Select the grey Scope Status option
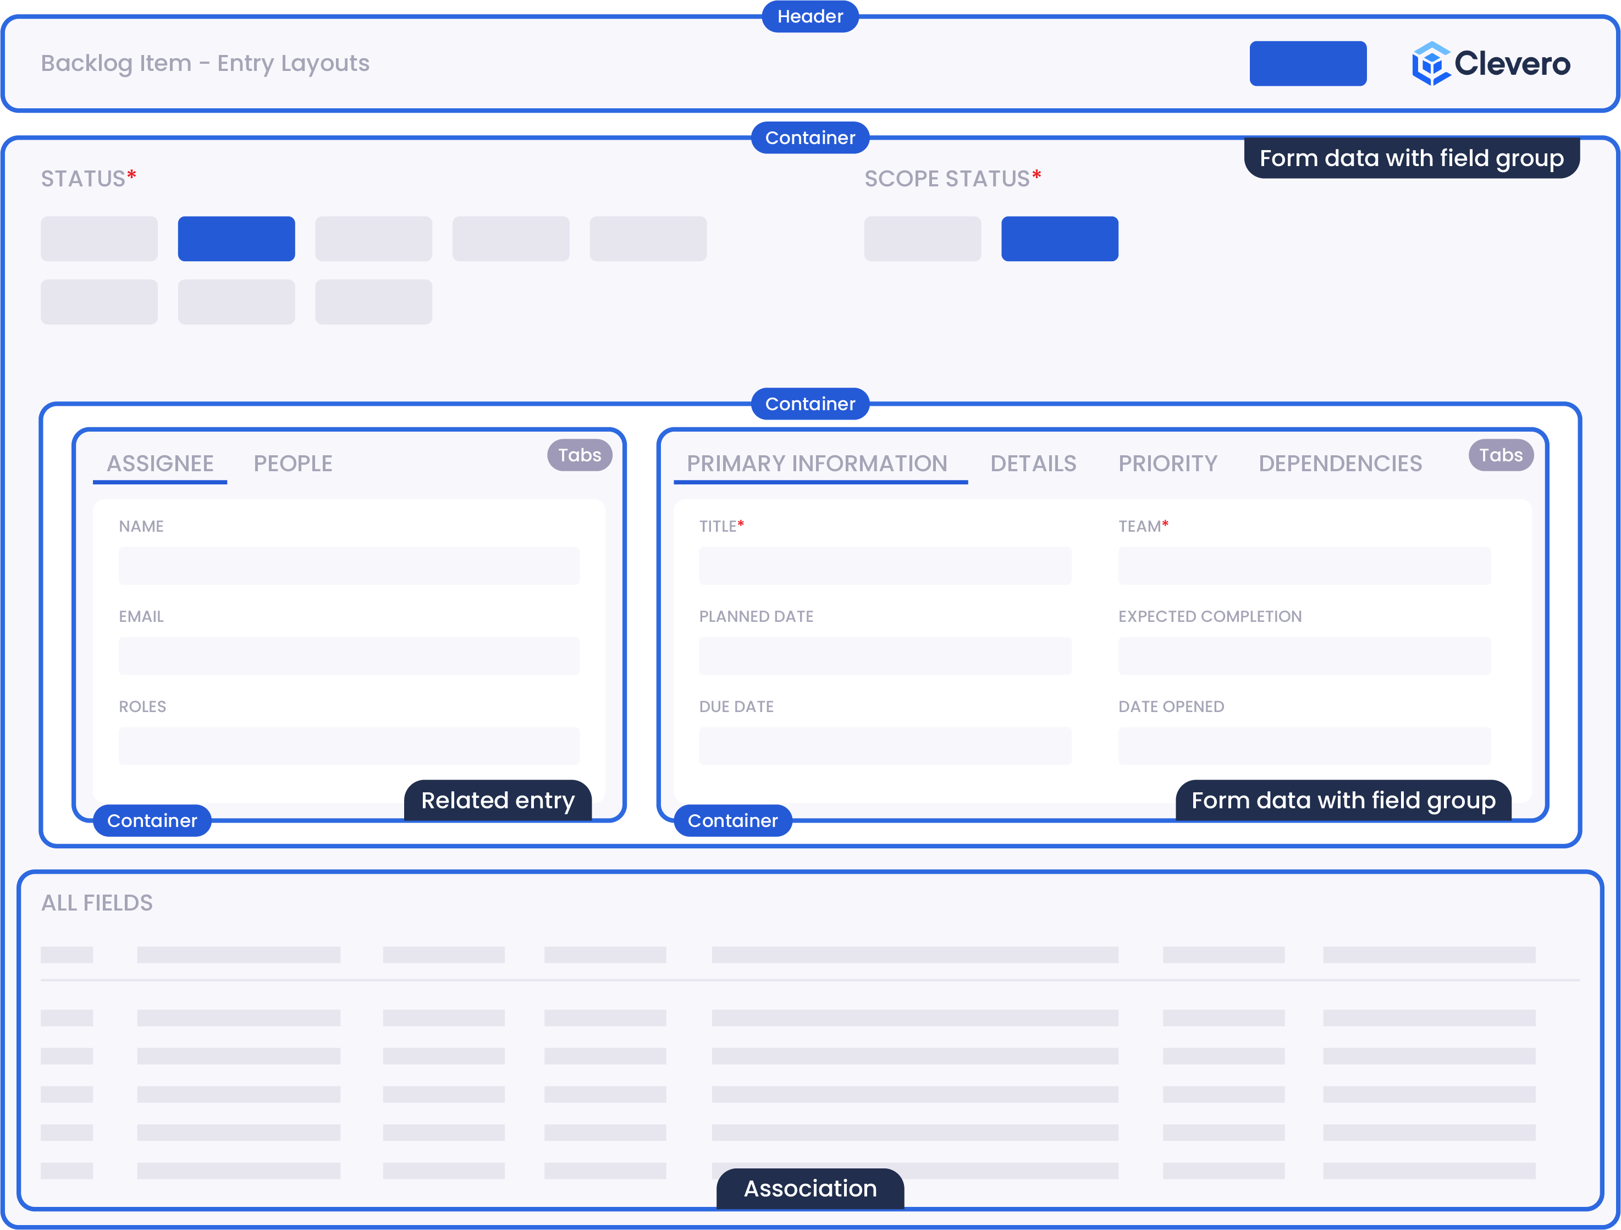Screen dimensions: 1621x1230 click(x=922, y=239)
